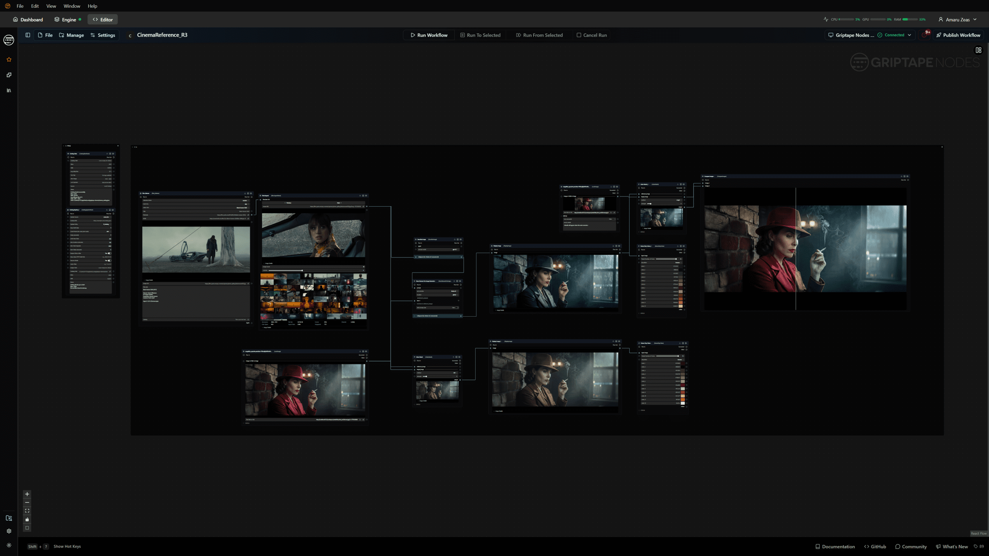The width and height of the screenshot is (989, 556).
Task: Open settings via the gear icon bottom-left
Action: [8, 531]
